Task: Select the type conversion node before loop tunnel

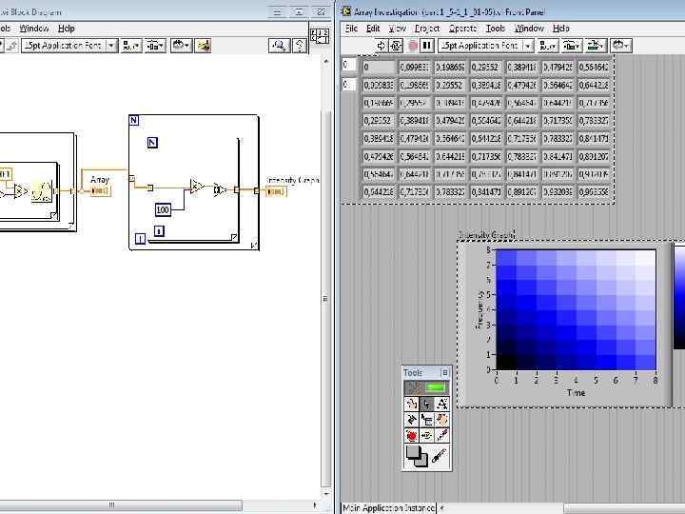Action: point(220,189)
